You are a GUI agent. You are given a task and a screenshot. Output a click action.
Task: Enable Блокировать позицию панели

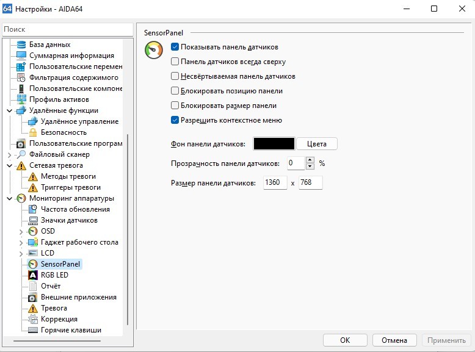coord(175,90)
